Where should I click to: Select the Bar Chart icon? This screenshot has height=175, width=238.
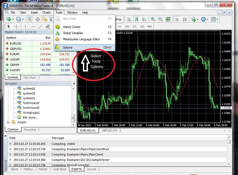click(x=129, y=19)
